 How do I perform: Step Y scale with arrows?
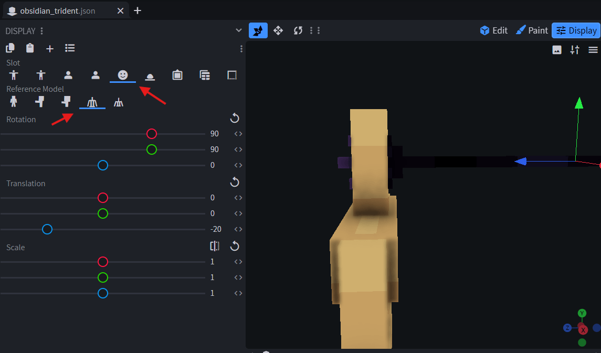point(238,277)
